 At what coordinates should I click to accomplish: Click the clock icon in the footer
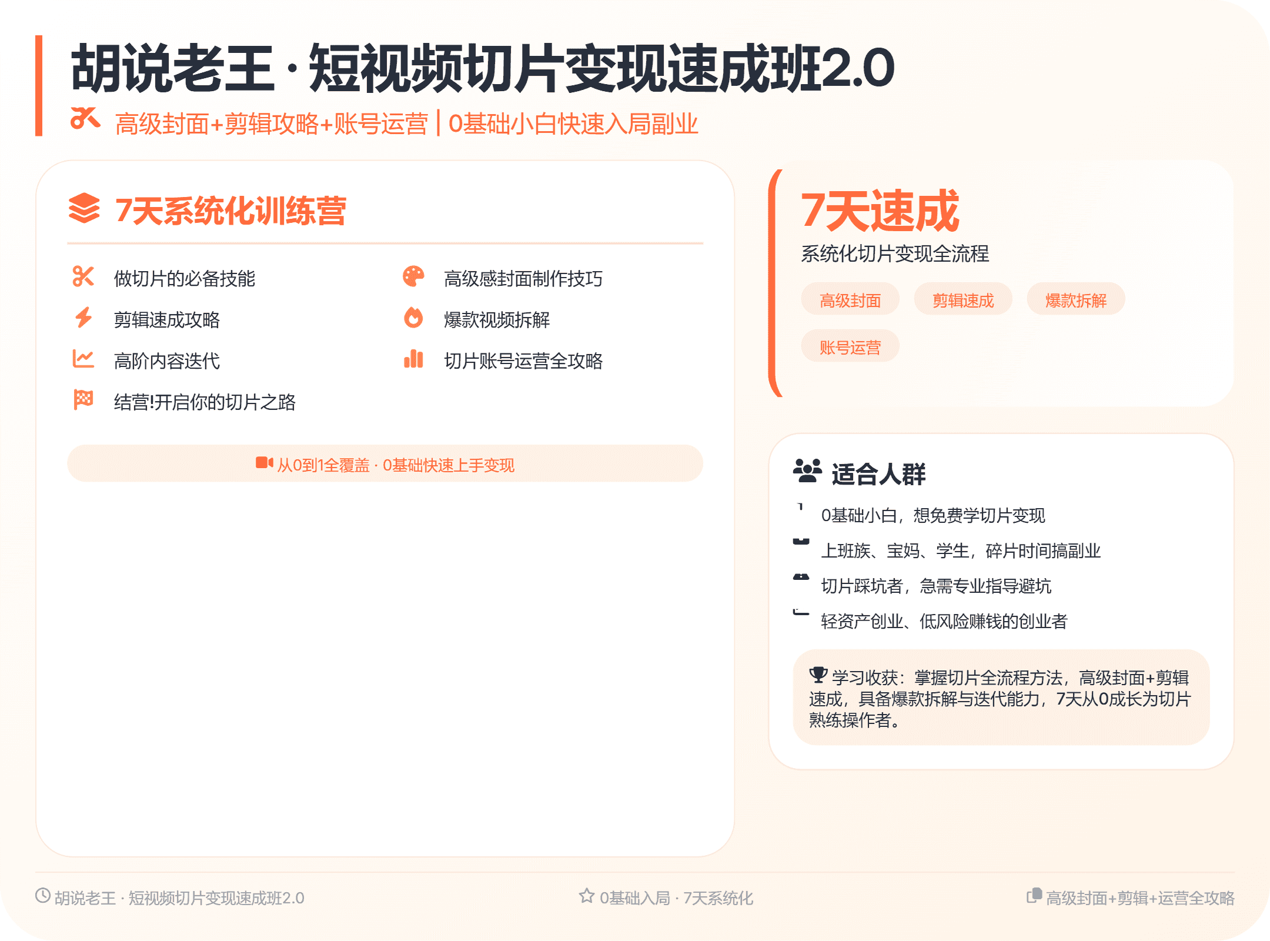[x=42, y=895]
